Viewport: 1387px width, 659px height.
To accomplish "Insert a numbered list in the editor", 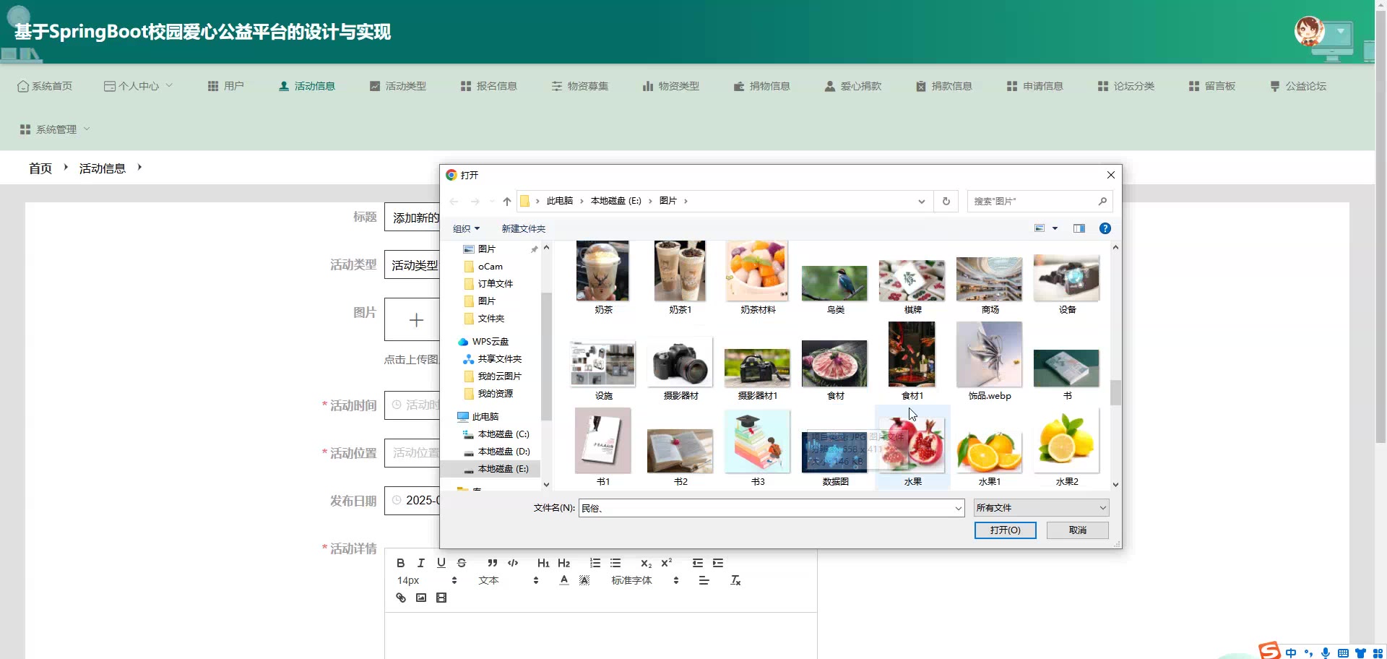I will [595, 563].
